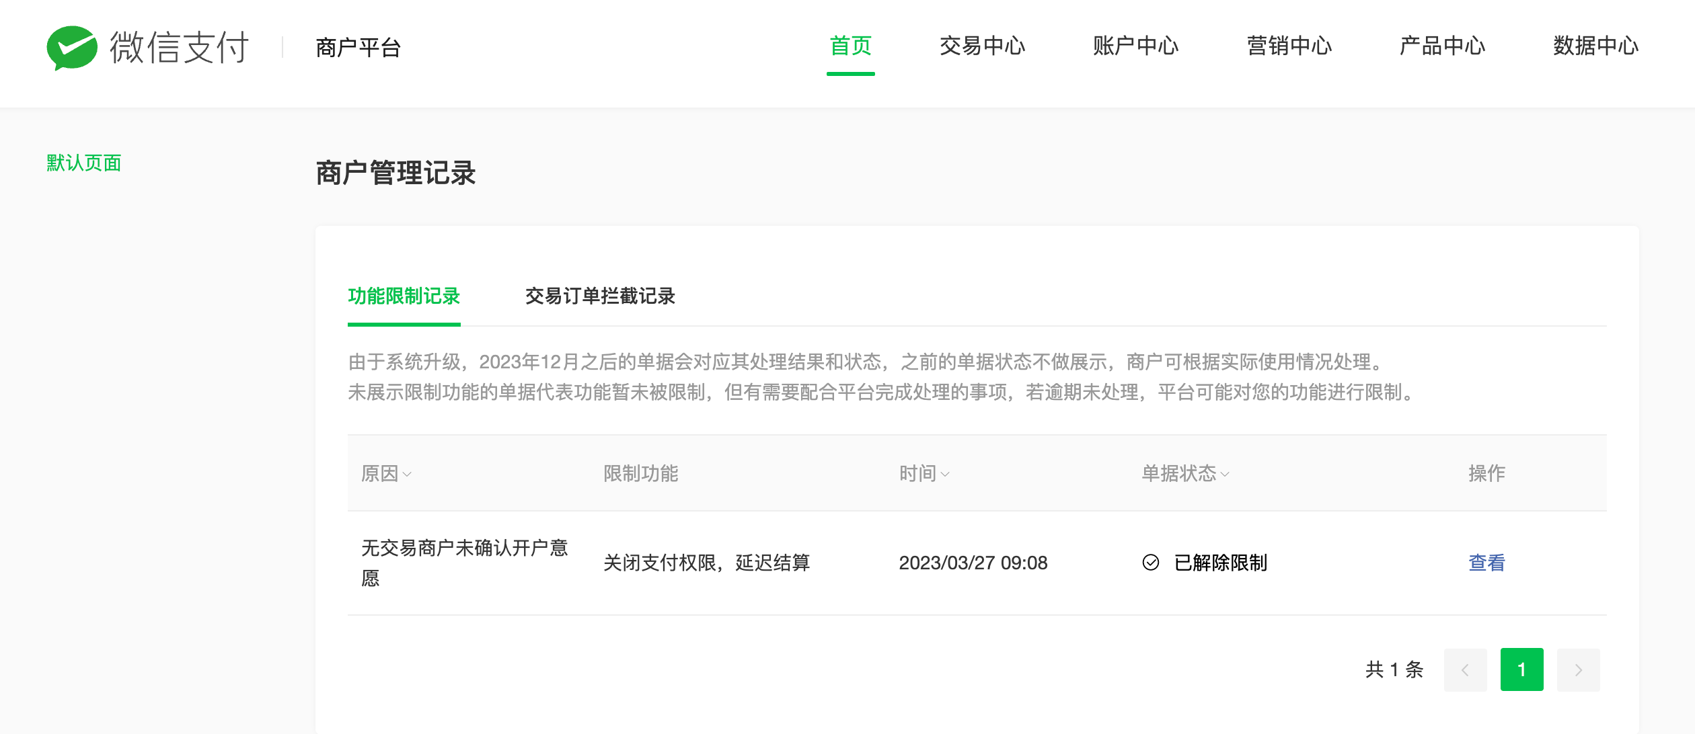Go to next page arrow in pagination
Viewport: 1695px width, 734px height.
(x=1578, y=669)
